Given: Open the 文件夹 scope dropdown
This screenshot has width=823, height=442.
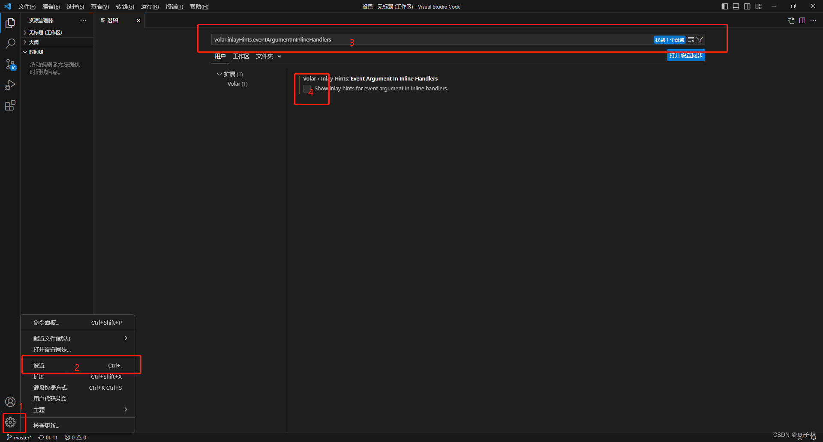Looking at the screenshot, I should (269, 56).
